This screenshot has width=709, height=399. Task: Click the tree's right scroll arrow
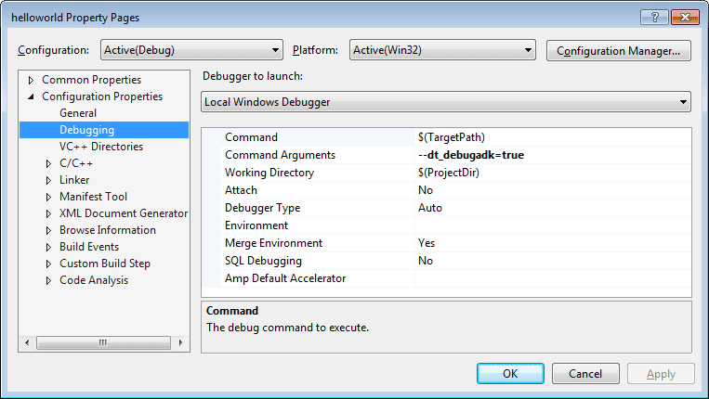click(x=181, y=342)
